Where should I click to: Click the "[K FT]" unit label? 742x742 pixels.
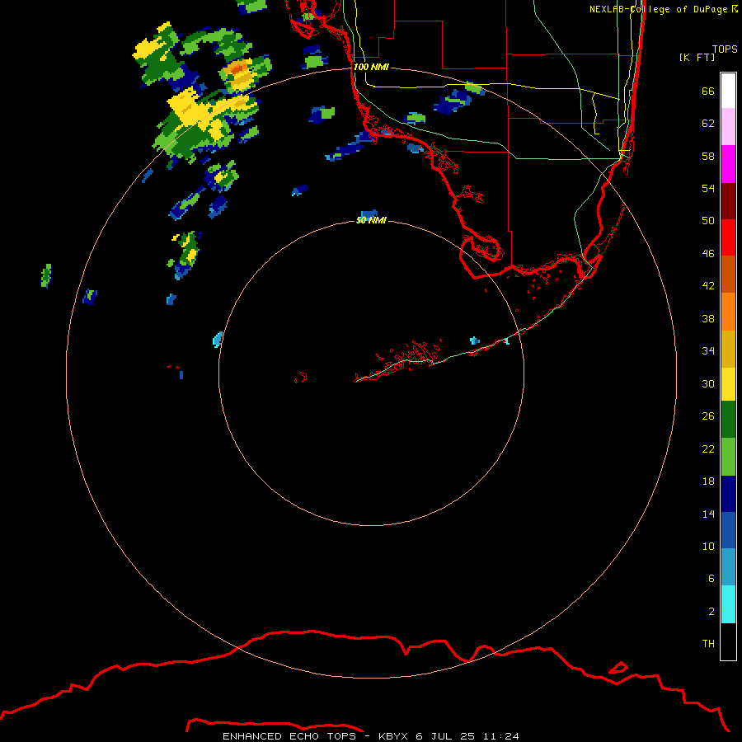pyautogui.click(x=697, y=57)
